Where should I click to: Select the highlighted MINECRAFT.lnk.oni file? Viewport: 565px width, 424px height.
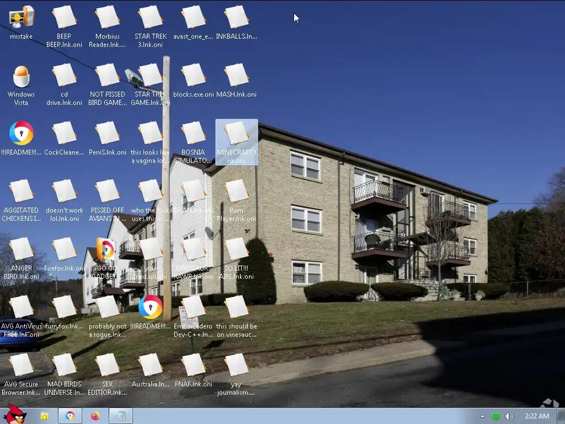coord(236,142)
